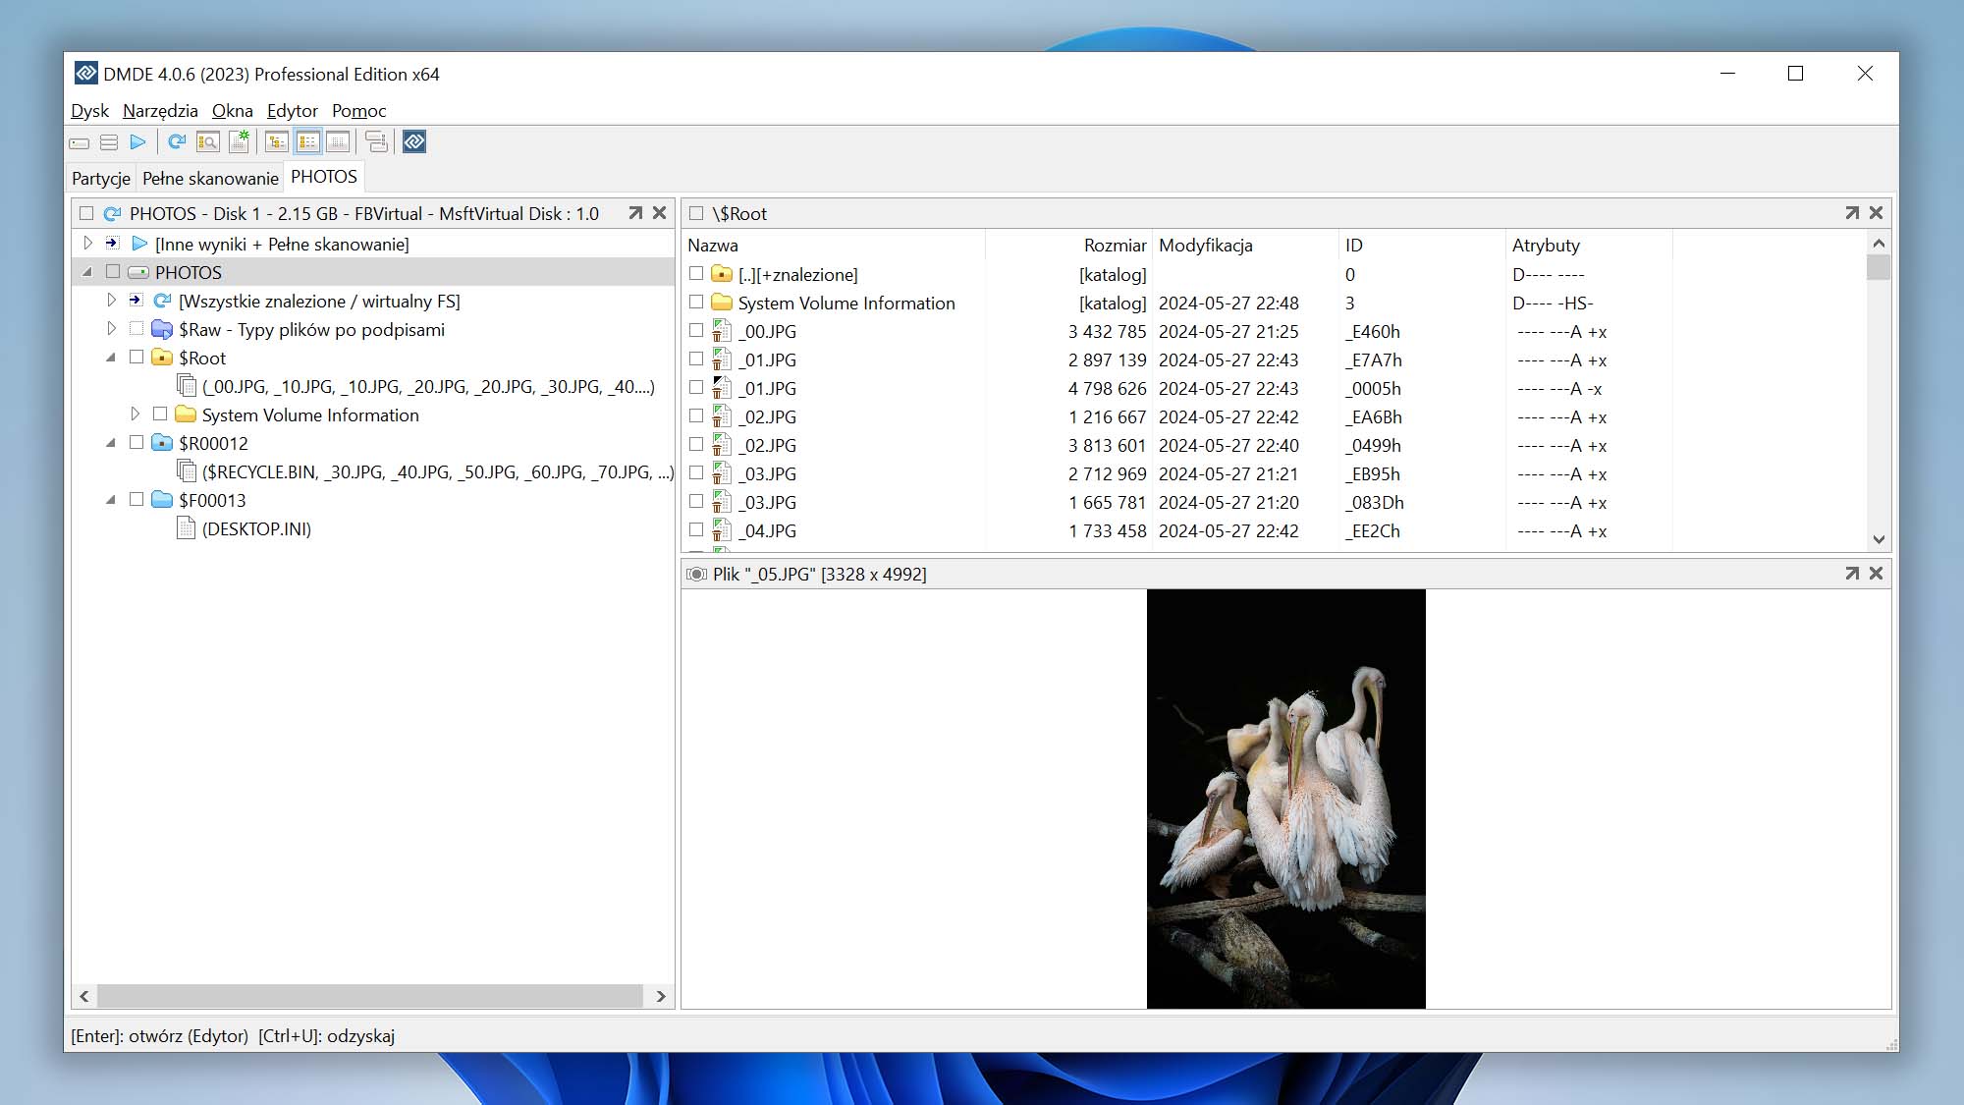Select the list-view panel layout icon

tap(308, 141)
